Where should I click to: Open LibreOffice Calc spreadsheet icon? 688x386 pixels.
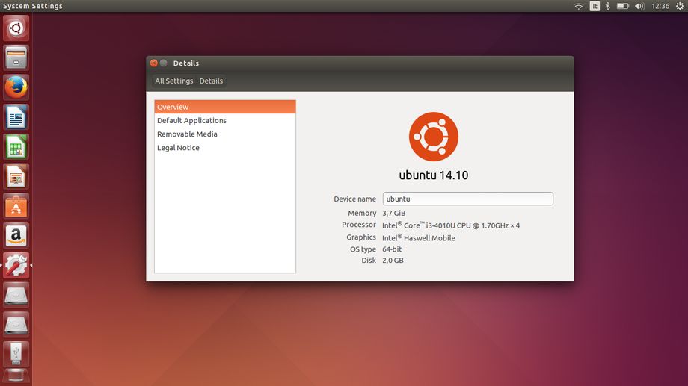[16, 147]
